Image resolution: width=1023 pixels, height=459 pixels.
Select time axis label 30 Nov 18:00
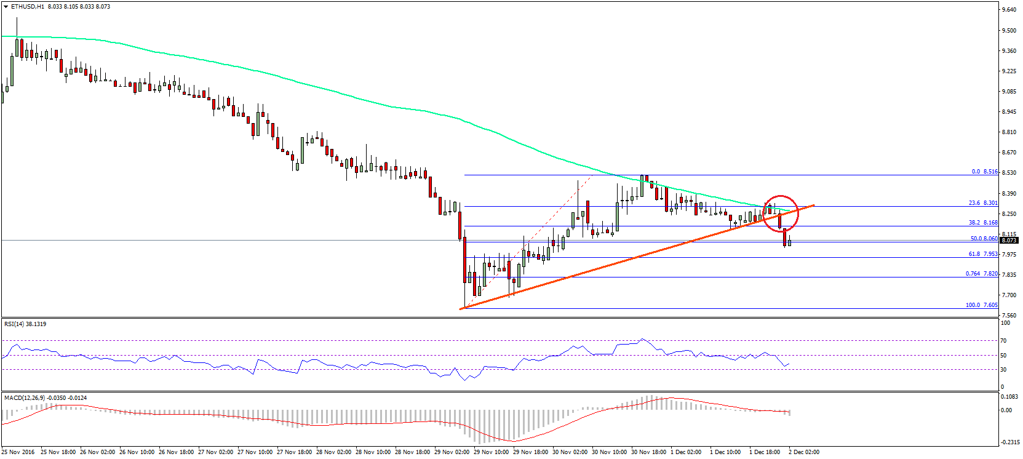[648, 452]
